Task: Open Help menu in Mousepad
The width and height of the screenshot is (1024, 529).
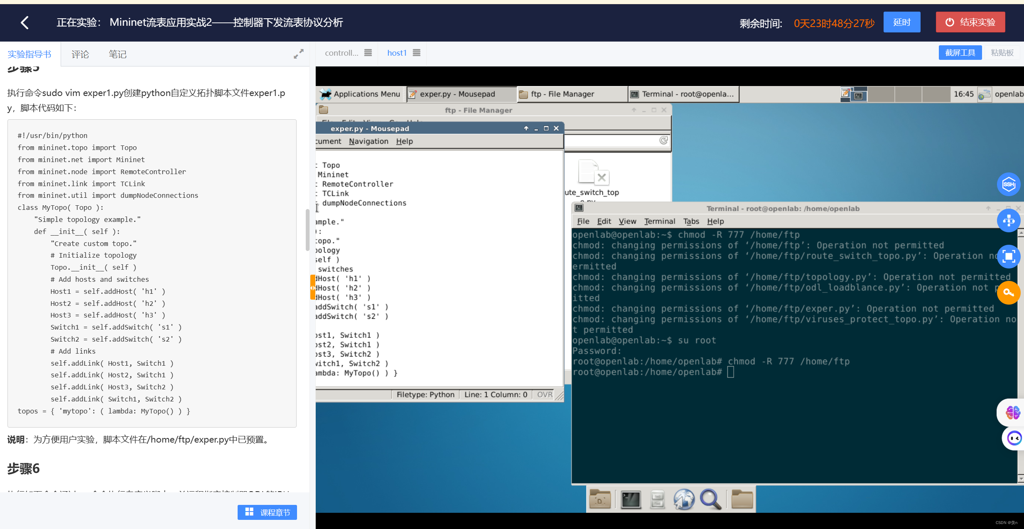Action: pos(404,141)
